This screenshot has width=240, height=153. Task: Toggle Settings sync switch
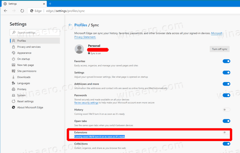pos(226,73)
